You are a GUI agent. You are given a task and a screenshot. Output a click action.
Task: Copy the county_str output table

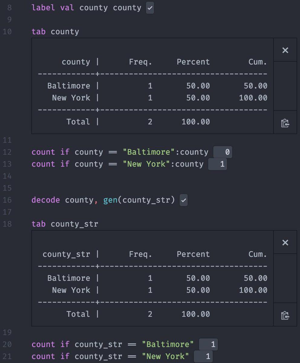[x=285, y=316]
